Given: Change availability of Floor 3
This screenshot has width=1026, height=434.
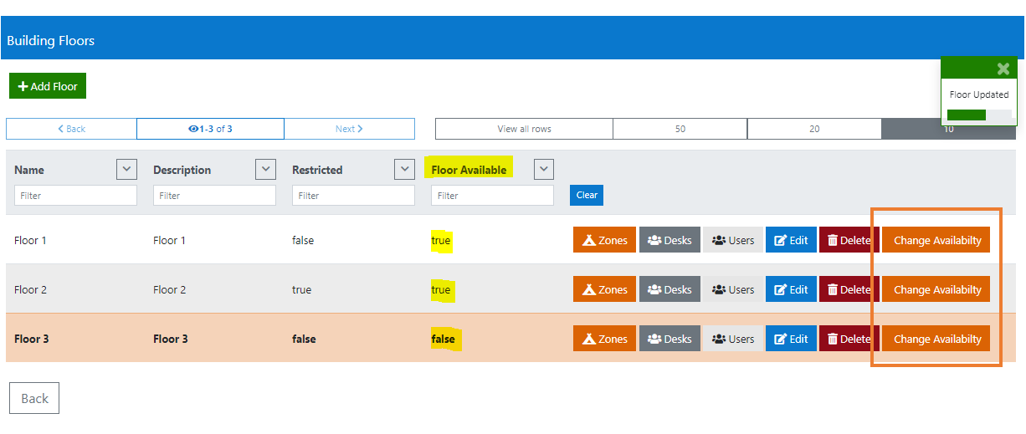Looking at the screenshot, I should [x=936, y=339].
